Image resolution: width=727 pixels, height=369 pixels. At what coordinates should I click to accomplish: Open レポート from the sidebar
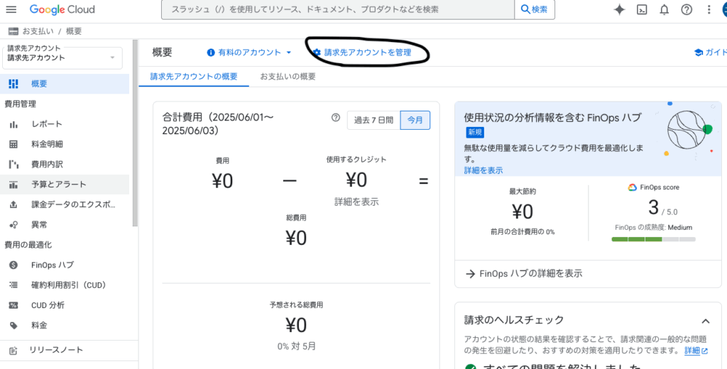tap(47, 124)
